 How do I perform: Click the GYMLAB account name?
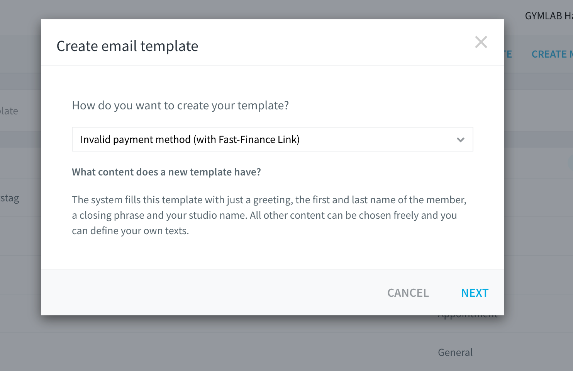549,16
